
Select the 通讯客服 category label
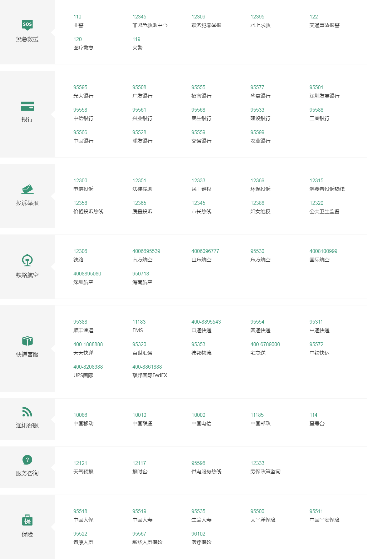pos(27,425)
